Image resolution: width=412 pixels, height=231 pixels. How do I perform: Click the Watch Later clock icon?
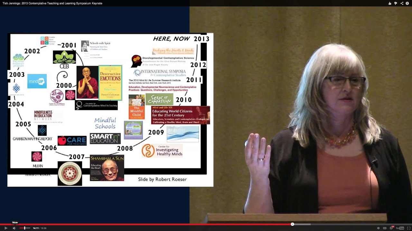pyautogui.click(x=378, y=228)
